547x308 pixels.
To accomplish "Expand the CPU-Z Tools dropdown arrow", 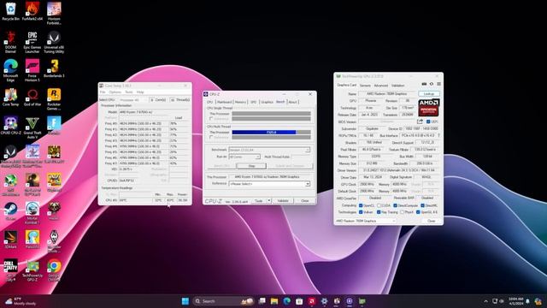I will click(x=269, y=201).
